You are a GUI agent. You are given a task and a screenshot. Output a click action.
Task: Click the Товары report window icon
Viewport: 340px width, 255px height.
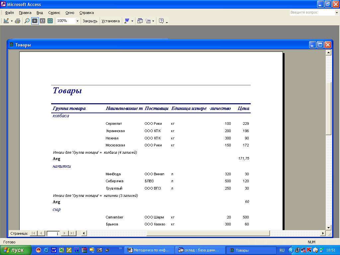11,45
